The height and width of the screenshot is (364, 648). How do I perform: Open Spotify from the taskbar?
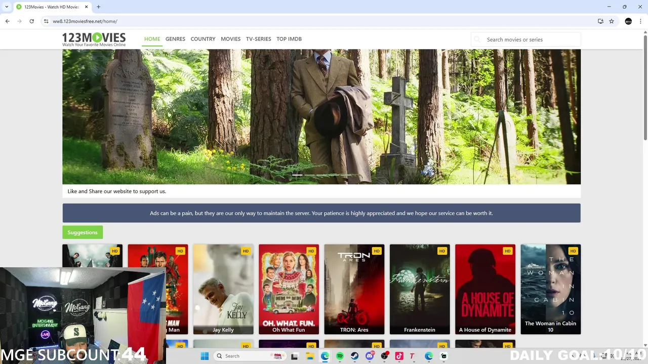coord(340,356)
